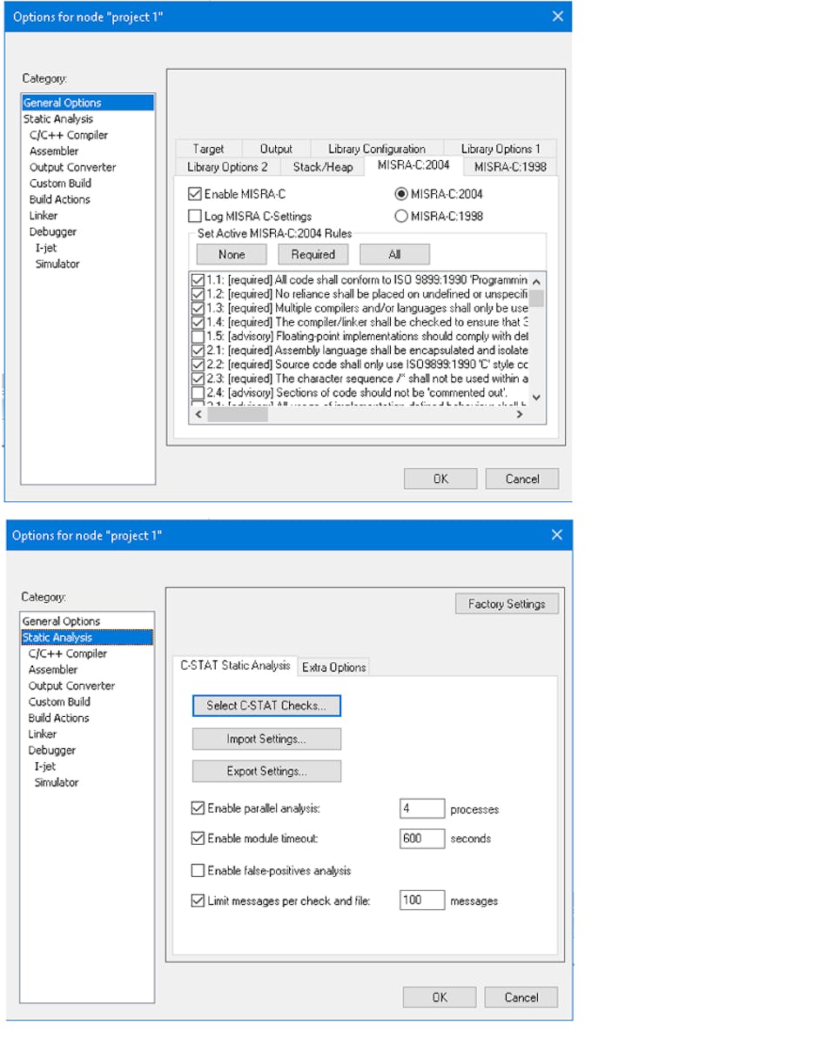Click the Select C-STAT Checks button

click(x=266, y=706)
